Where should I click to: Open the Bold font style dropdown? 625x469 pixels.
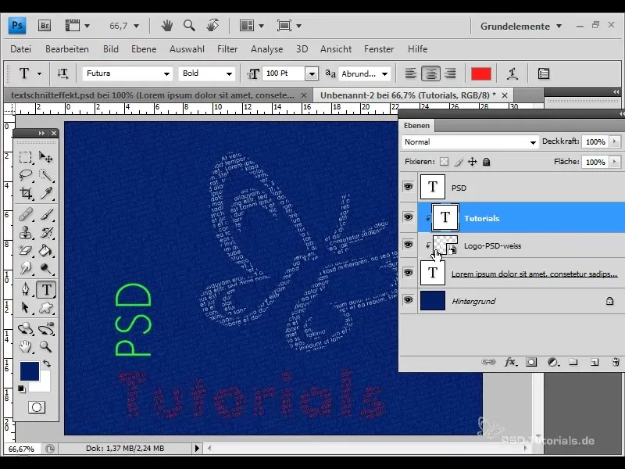click(x=229, y=73)
